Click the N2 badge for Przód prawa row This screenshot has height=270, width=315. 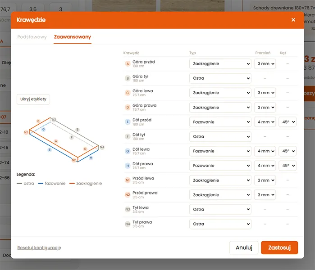pos(128,195)
